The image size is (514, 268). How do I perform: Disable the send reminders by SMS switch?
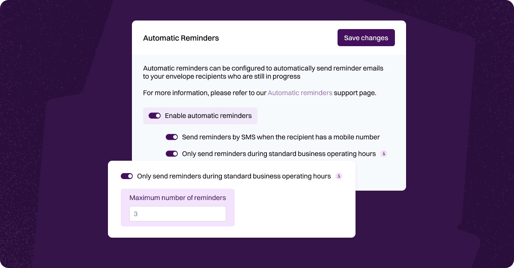[172, 137]
